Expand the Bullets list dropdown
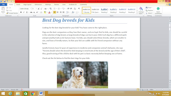The image size is (171, 96). tap(57, 9)
